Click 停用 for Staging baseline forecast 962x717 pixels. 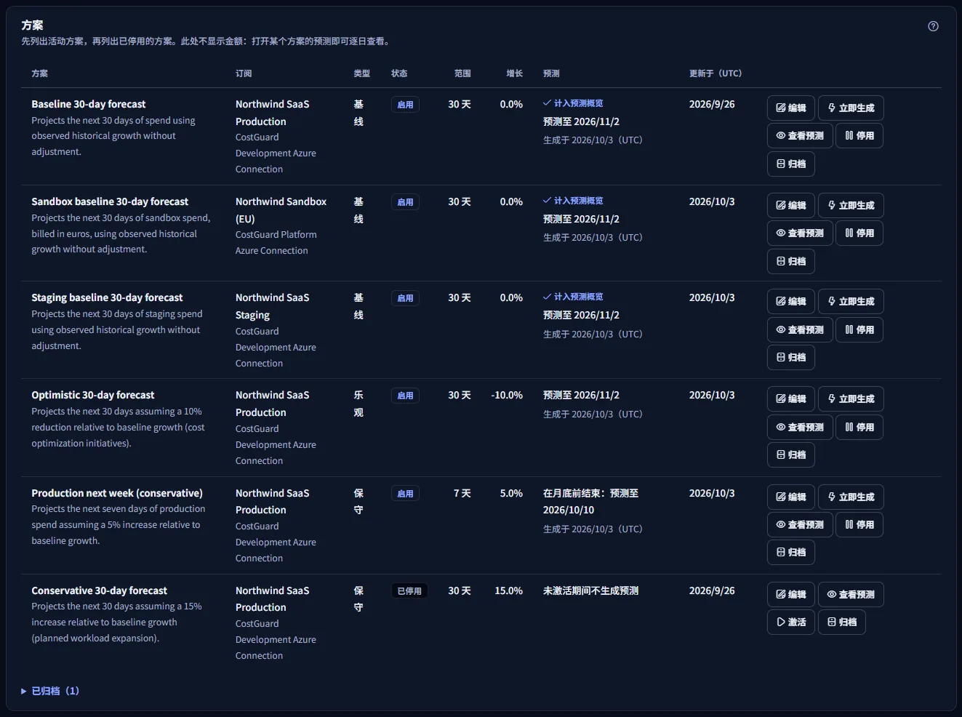click(859, 329)
